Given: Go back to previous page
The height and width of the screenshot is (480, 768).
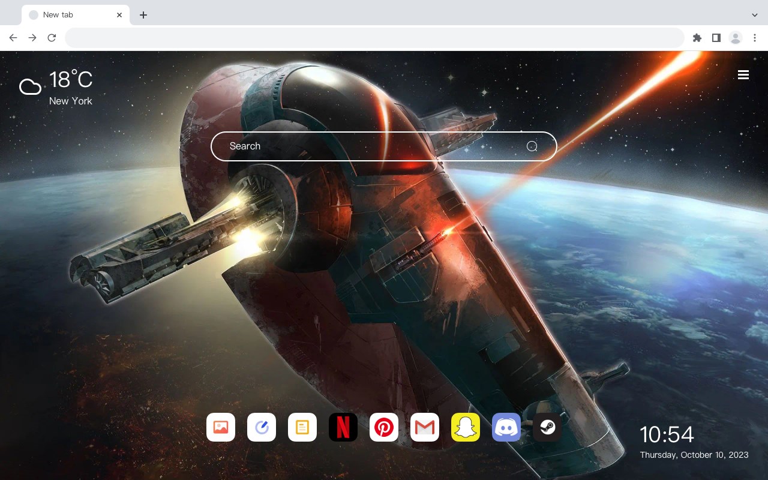Looking at the screenshot, I should tap(13, 38).
